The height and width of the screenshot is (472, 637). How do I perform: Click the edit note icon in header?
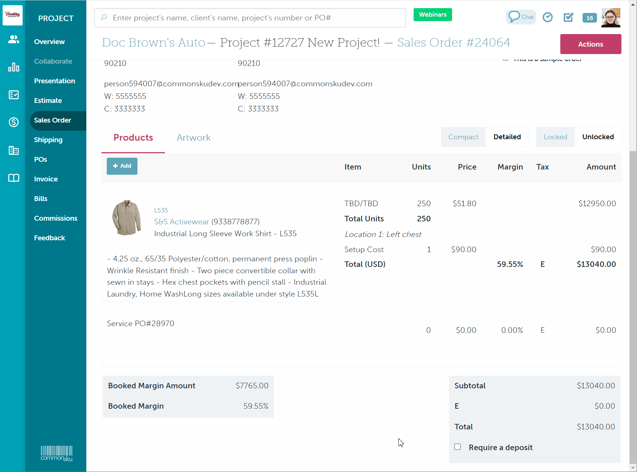point(568,17)
